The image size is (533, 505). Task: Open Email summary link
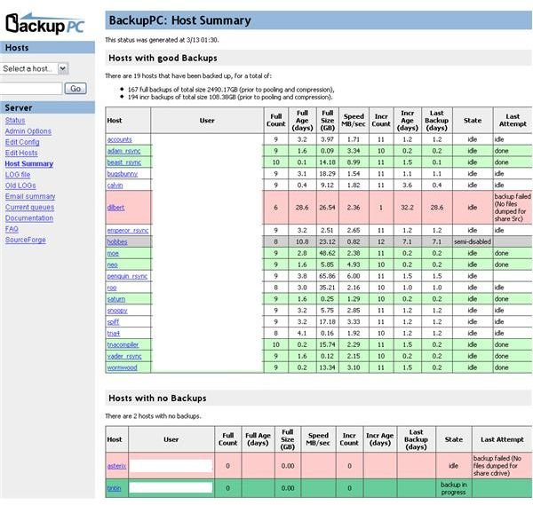(30, 196)
